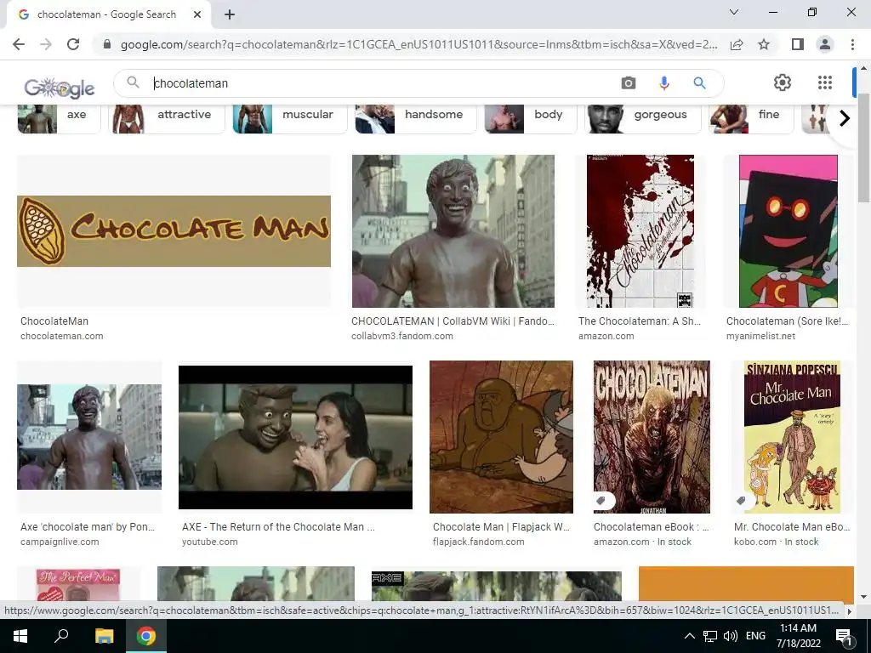Screen dimensions: 871x653
Task: Open the taskbar clock and date
Action: click(x=798, y=636)
